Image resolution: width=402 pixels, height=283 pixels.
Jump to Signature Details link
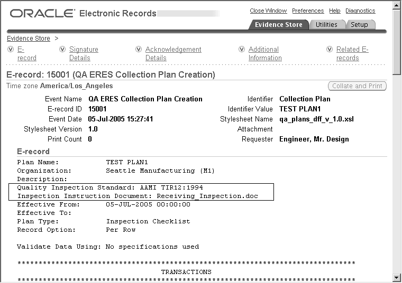[84, 53]
